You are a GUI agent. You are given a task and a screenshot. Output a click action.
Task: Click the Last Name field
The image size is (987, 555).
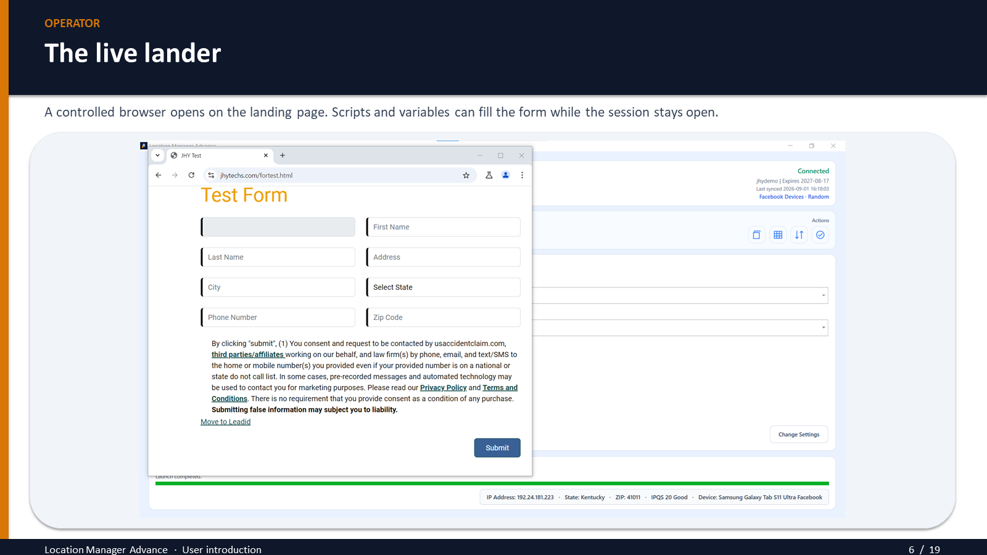pos(278,257)
